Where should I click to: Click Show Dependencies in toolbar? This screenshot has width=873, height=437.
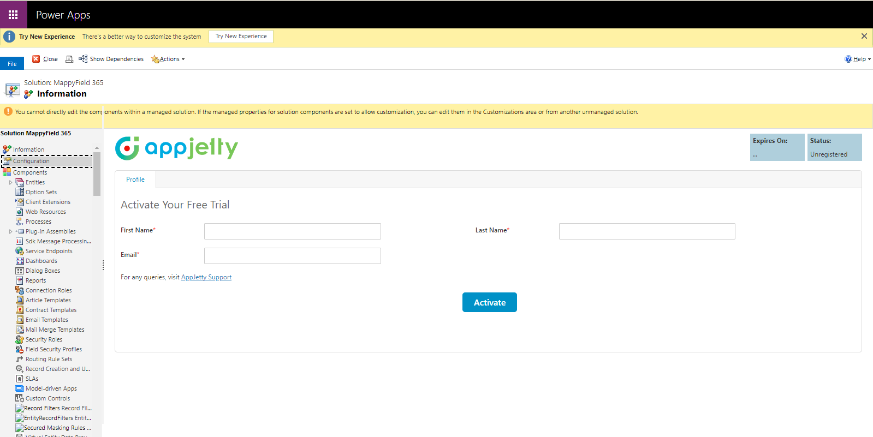click(x=111, y=59)
